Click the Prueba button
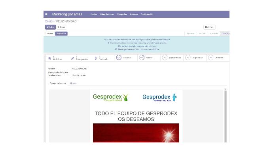Image resolution: width=273 pixels, height=153 pixels. click(x=50, y=34)
